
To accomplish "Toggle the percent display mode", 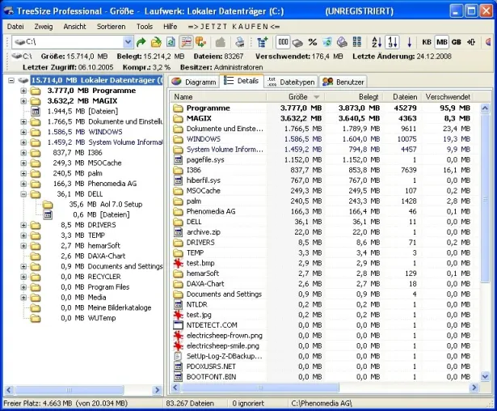I will tap(313, 42).
